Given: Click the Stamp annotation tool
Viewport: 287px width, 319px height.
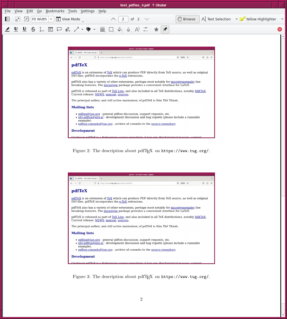Looking at the screenshot, I should [x=89, y=29].
